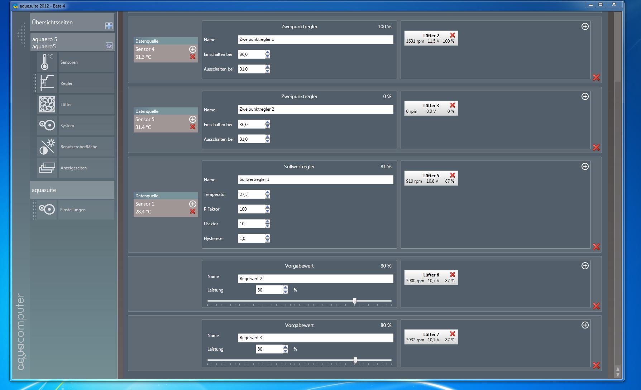Image resolution: width=641 pixels, height=390 pixels.
Task: Step Temperatur value for Sollwertregler 1
Action: (267, 194)
